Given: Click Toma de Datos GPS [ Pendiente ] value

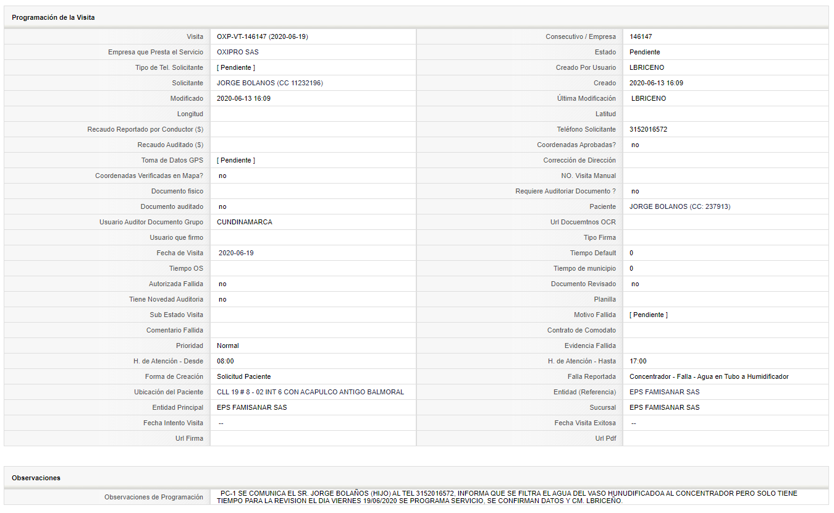Looking at the screenshot, I should pos(236,161).
